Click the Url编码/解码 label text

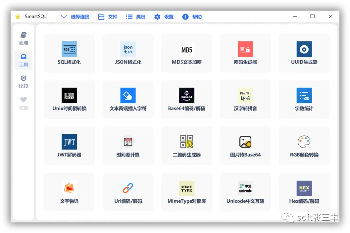pyautogui.click(x=128, y=201)
